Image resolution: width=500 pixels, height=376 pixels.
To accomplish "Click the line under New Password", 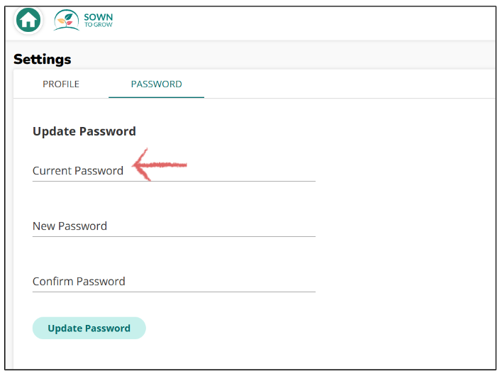I will (174, 236).
